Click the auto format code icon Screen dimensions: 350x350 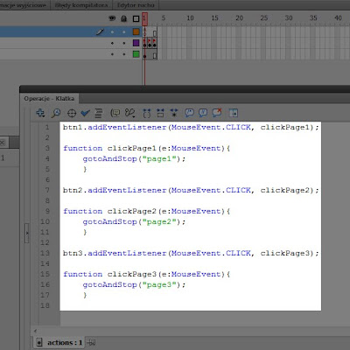(x=99, y=113)
